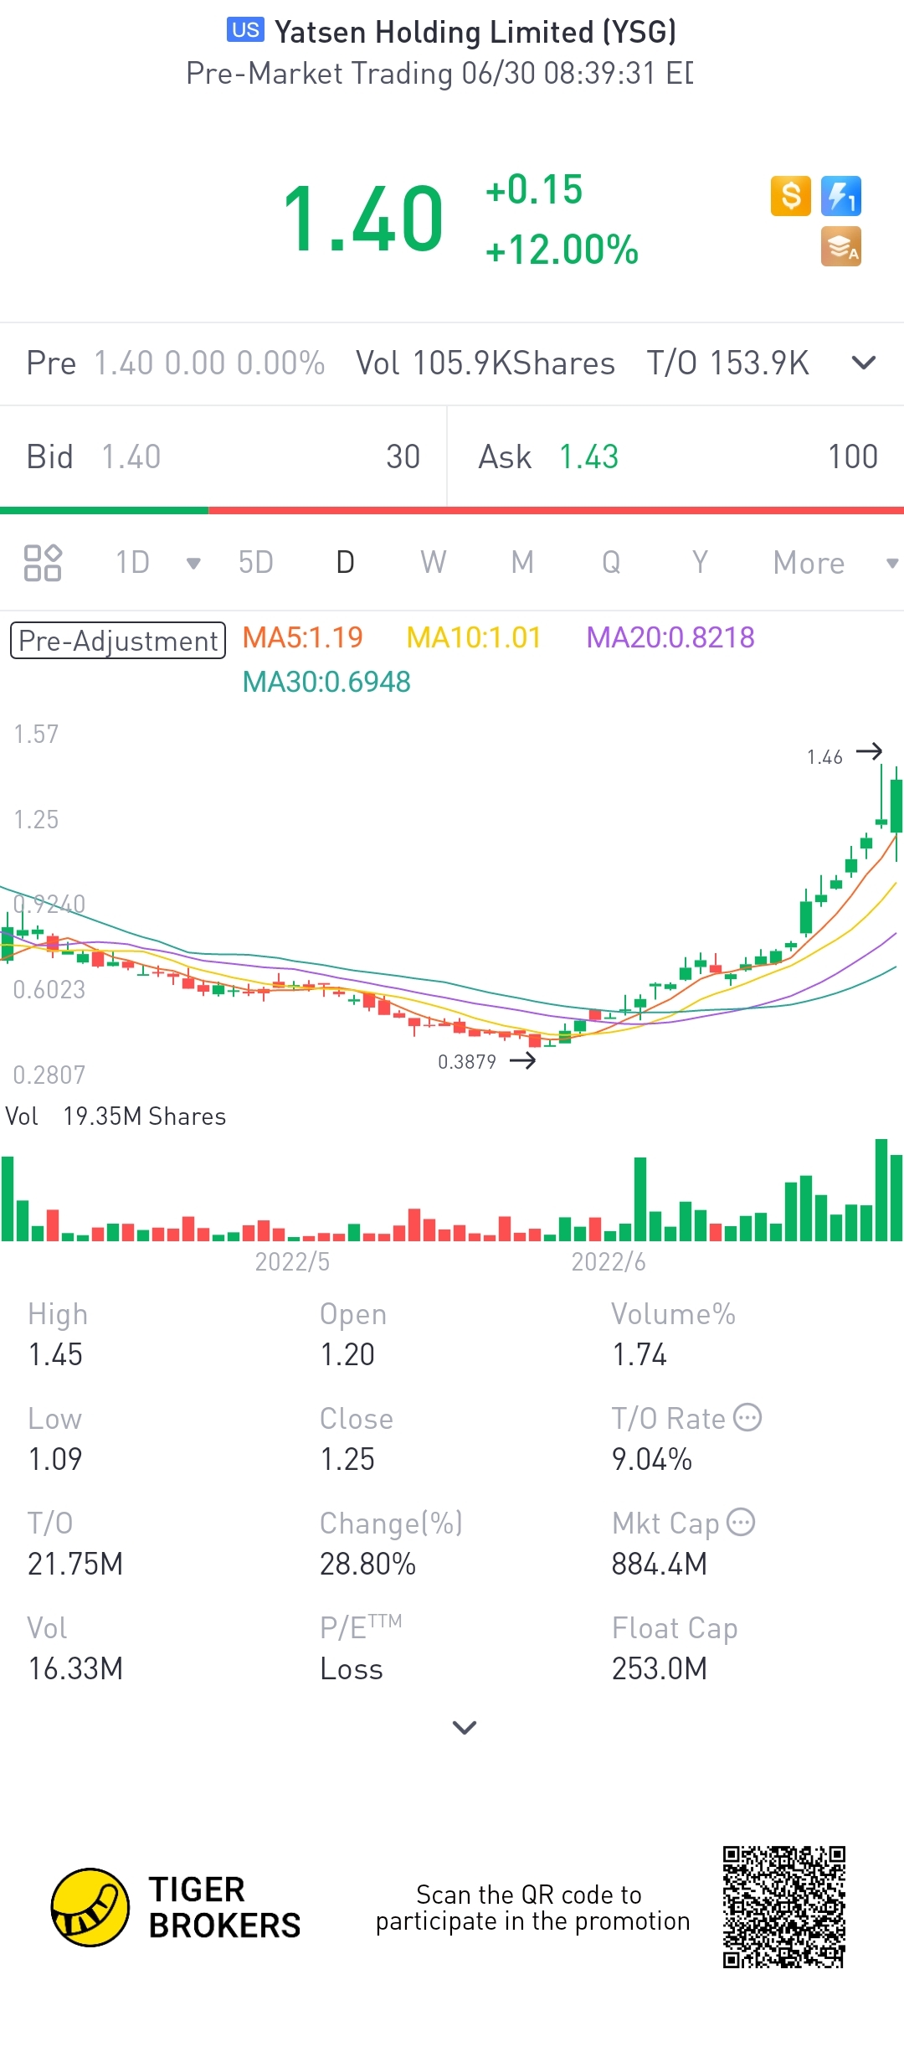Tap the blue lightning bolt icon
Viewport: 904px width, 2052px height.
coord(841,196)
